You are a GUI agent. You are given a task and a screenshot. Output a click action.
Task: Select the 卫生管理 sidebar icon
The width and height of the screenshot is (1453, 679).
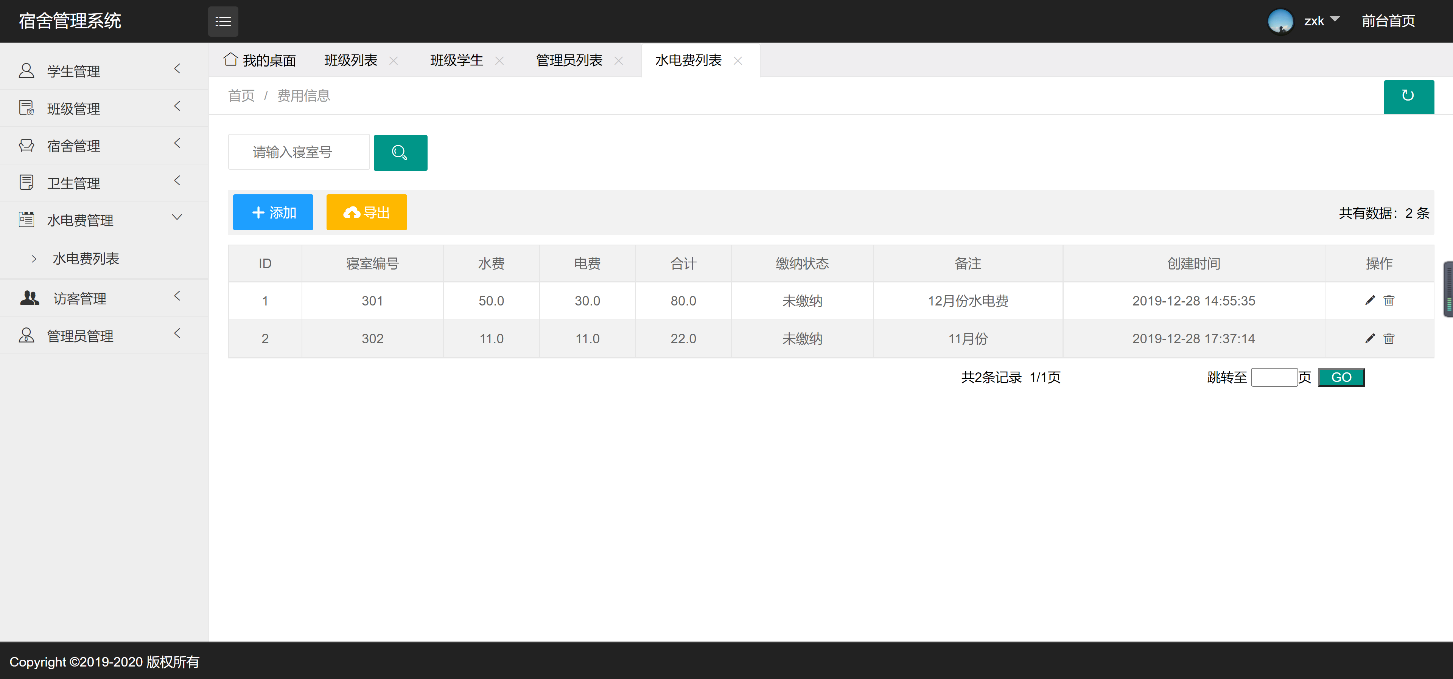coord(26,181)
